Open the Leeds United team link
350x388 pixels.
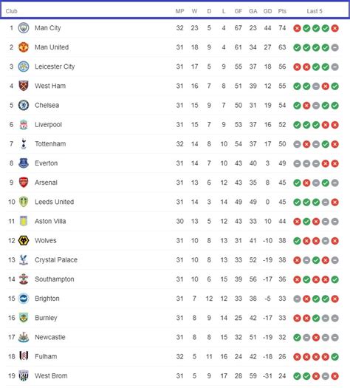55,202
